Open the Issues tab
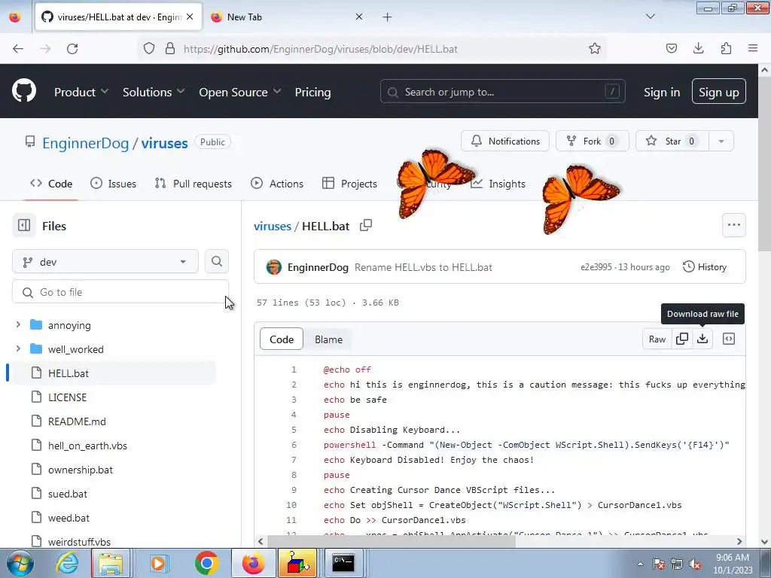Screen dimensions: 771x578 (x=113, y=184)
